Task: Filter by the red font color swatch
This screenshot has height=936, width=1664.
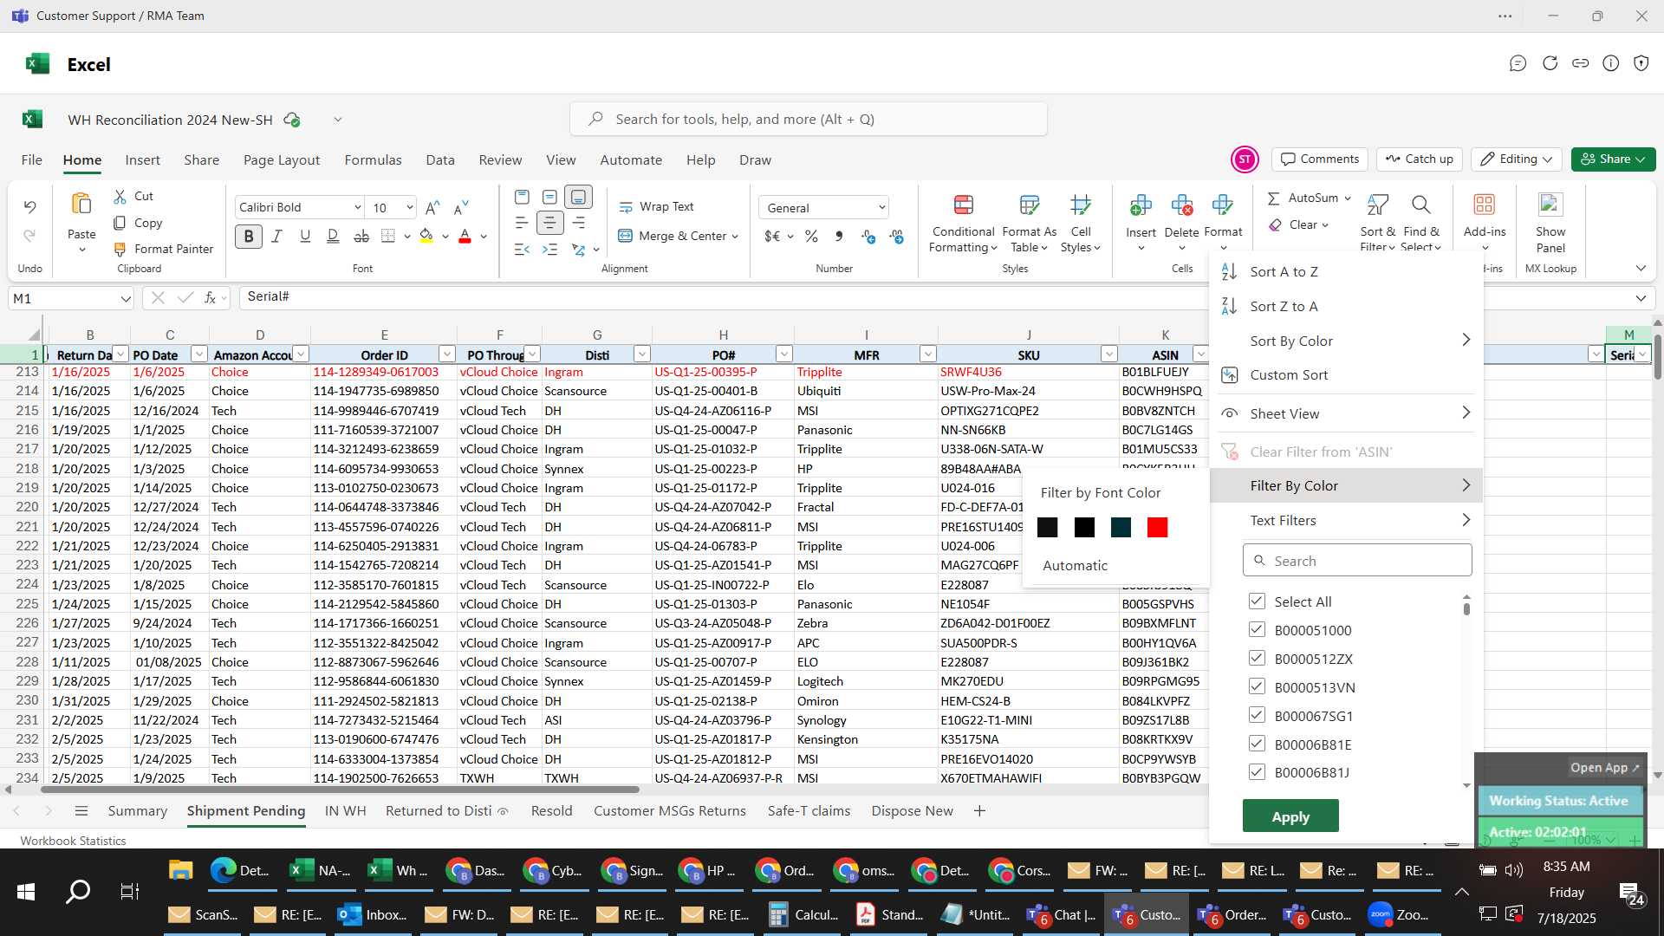Action: point(1157,528)
